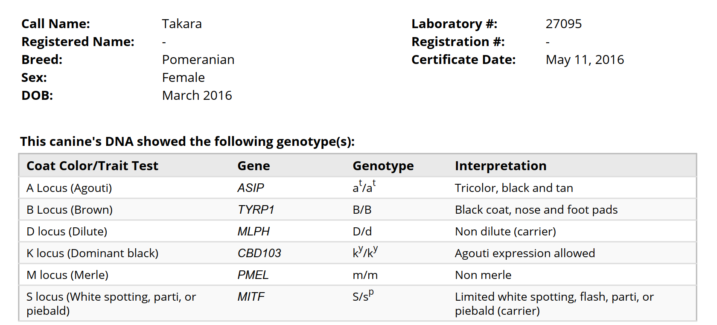Click the call name Takara
The image size is (717, 325).
[182, 24]
